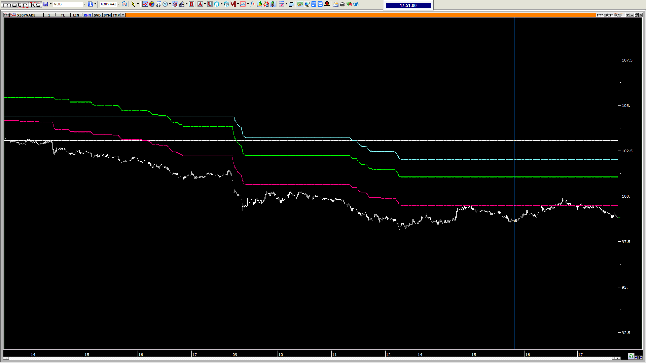Screen dimensions: 646x363
Task: Select the SYM tab button
Action: pyautogui.click(x=107, y=15)
